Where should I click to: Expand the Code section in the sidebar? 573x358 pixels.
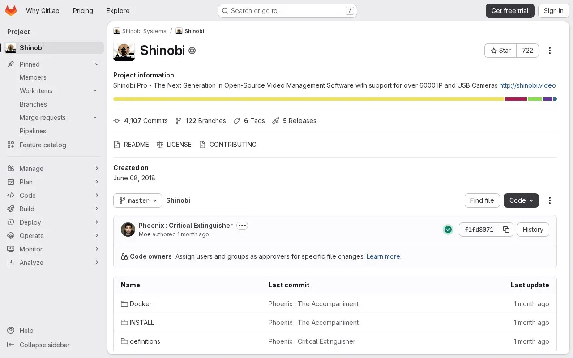click(54, 196)
